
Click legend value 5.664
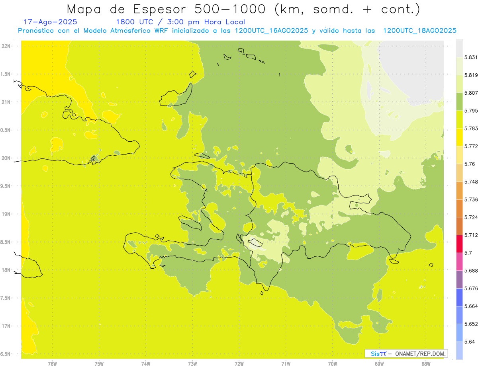coord(471,306)
